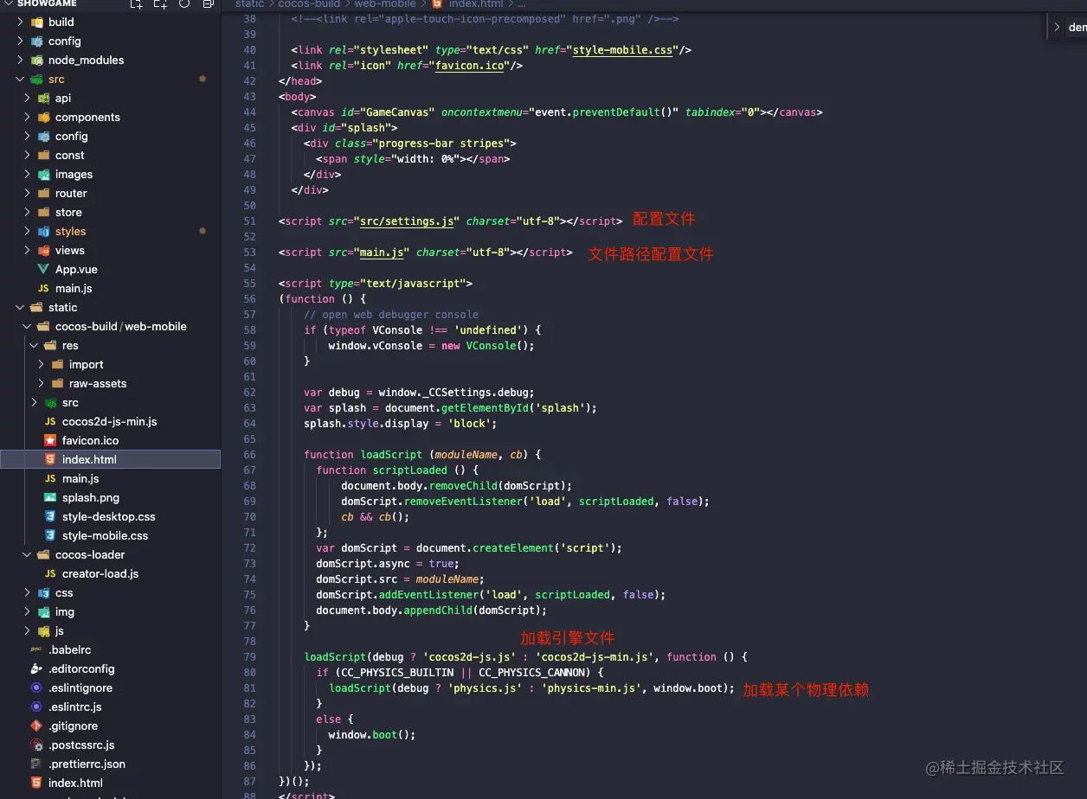Image resolution: width=1087 pixels, height=799 pixels.
Task: Expand the router folder chevron
Action: click(28, 193)
